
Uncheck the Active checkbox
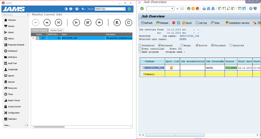coord(197,45)
